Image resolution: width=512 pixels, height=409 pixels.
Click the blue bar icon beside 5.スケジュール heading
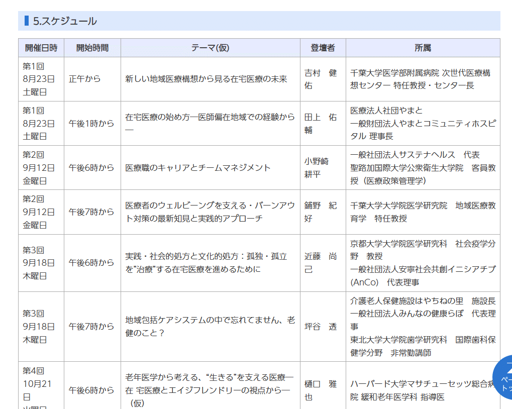26,21
